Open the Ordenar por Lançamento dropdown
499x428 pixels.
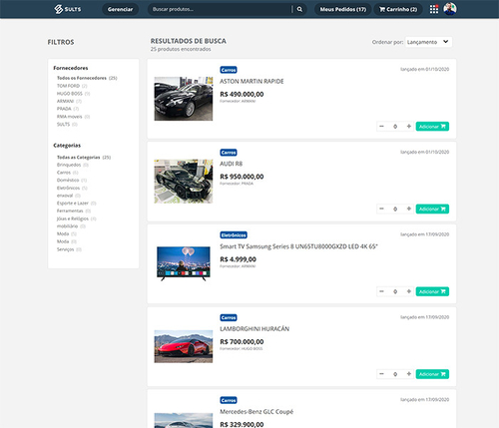(x=428, y=42)
